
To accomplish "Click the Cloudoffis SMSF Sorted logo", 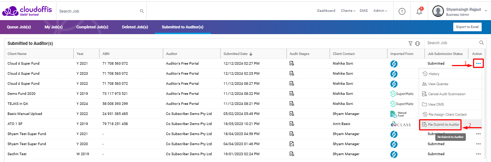I will click(x=26, y=11).
